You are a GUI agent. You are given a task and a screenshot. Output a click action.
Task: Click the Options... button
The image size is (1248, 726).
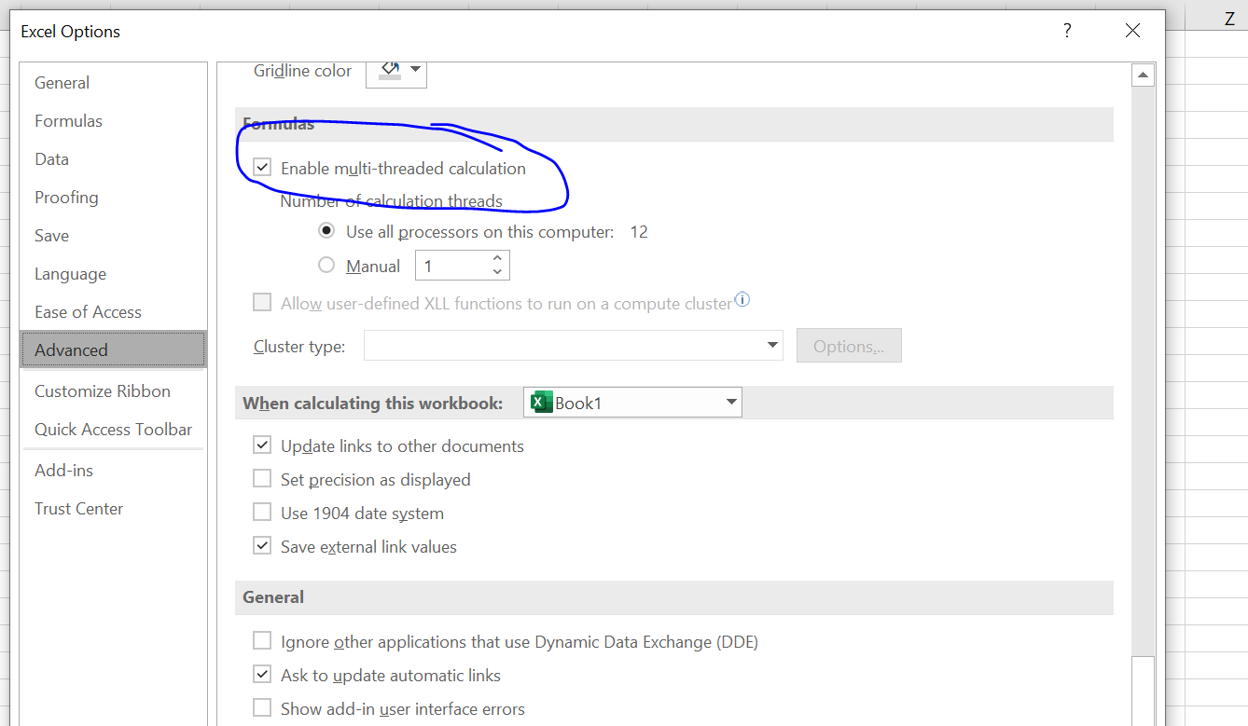(x=848, y=345)
